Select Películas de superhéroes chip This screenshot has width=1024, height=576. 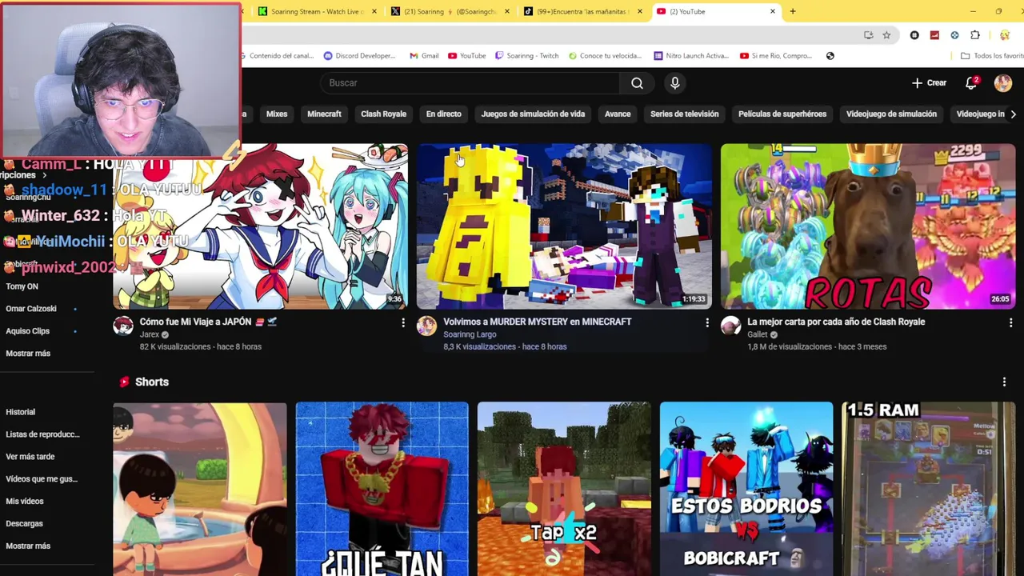tap(782, 114)
